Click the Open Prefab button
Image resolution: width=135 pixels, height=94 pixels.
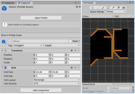point(41,18)
